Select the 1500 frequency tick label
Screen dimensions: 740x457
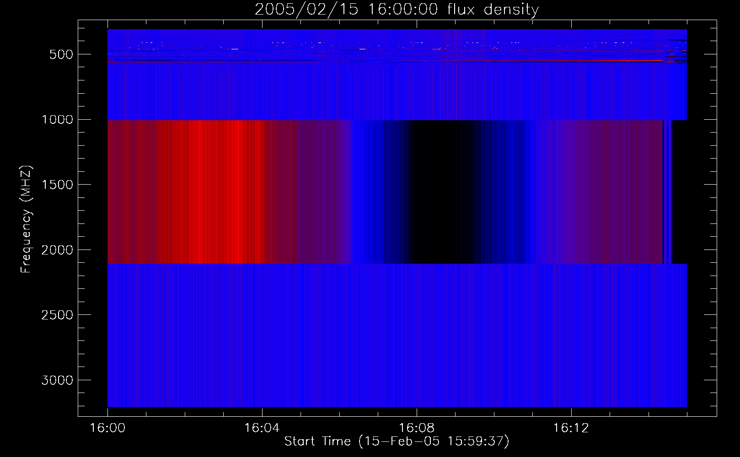[57, 185]
